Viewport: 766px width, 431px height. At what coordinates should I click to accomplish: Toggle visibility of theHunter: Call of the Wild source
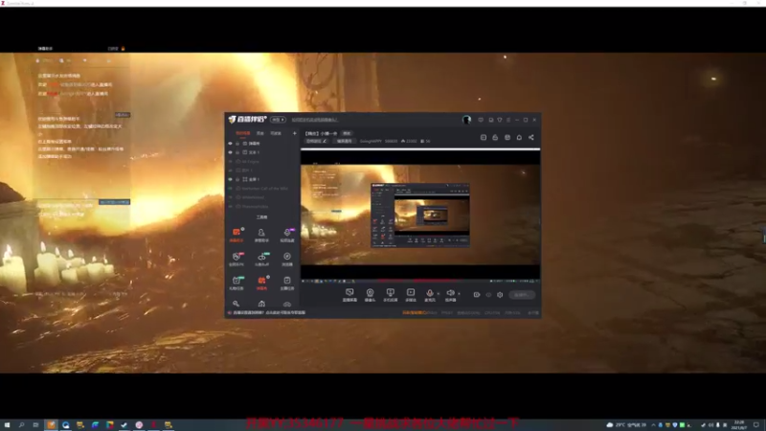tap(230, 188)
